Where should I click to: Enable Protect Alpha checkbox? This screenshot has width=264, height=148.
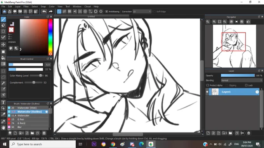click(x=208, y=85)
